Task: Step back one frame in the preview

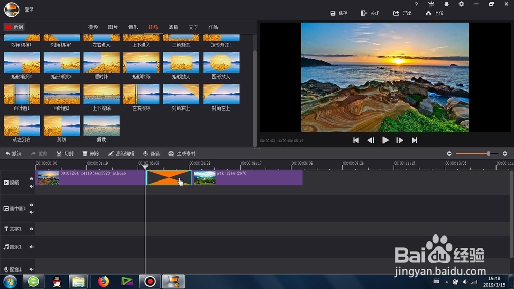Action: pos(371,140)
